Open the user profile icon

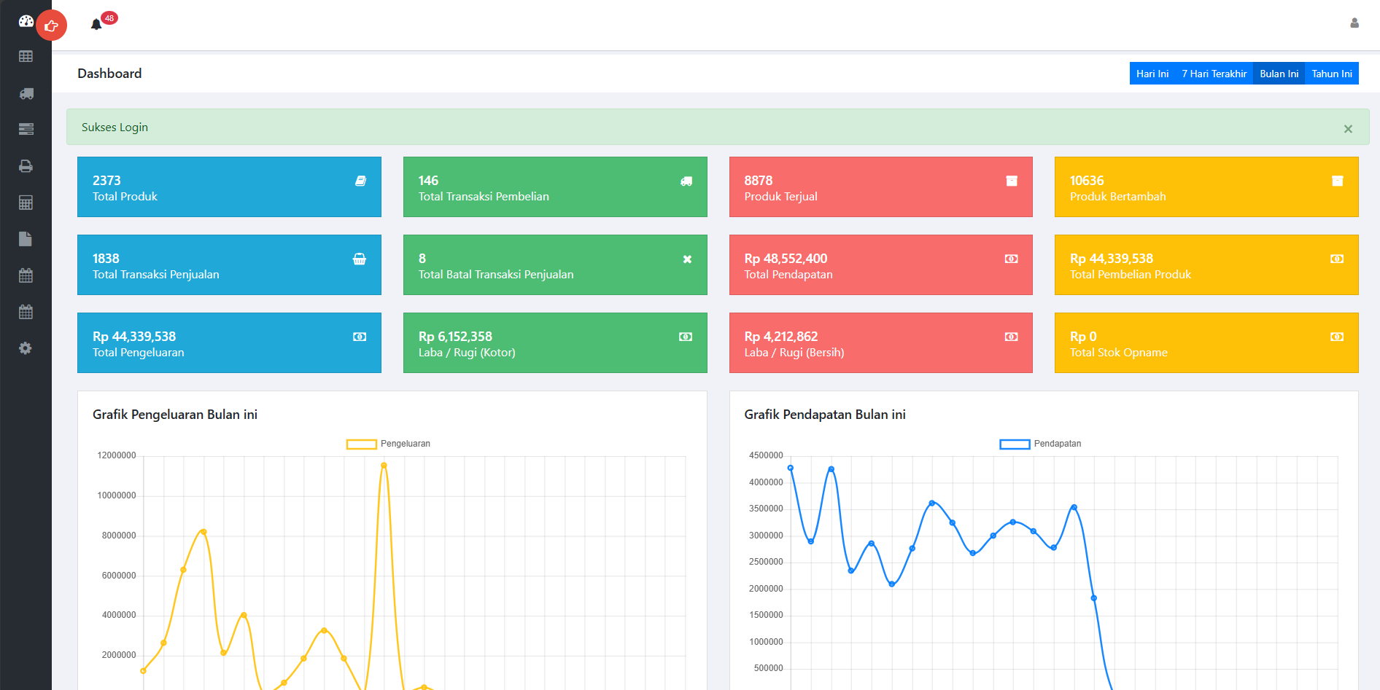[1354, 23]
